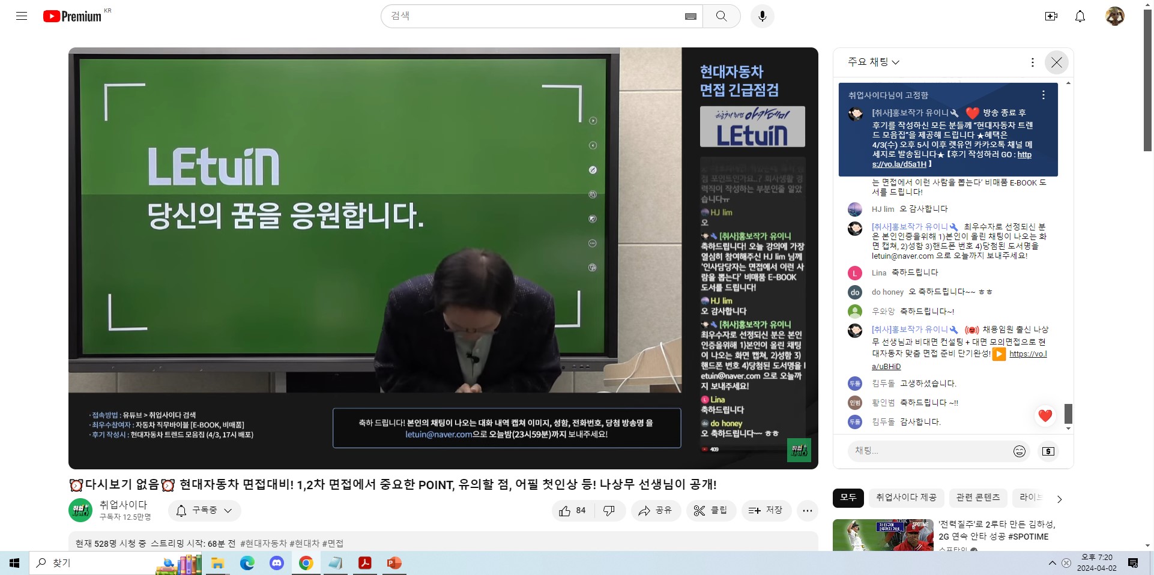Close the live chat panel
The width and height of the screenshot is (1154, 575).
(1057, 62)
